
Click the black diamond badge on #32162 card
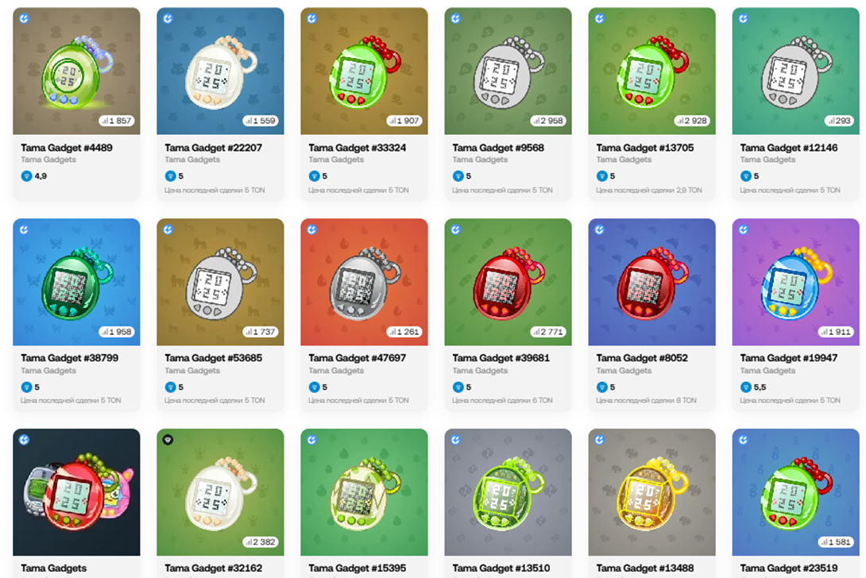coord(168,440)
